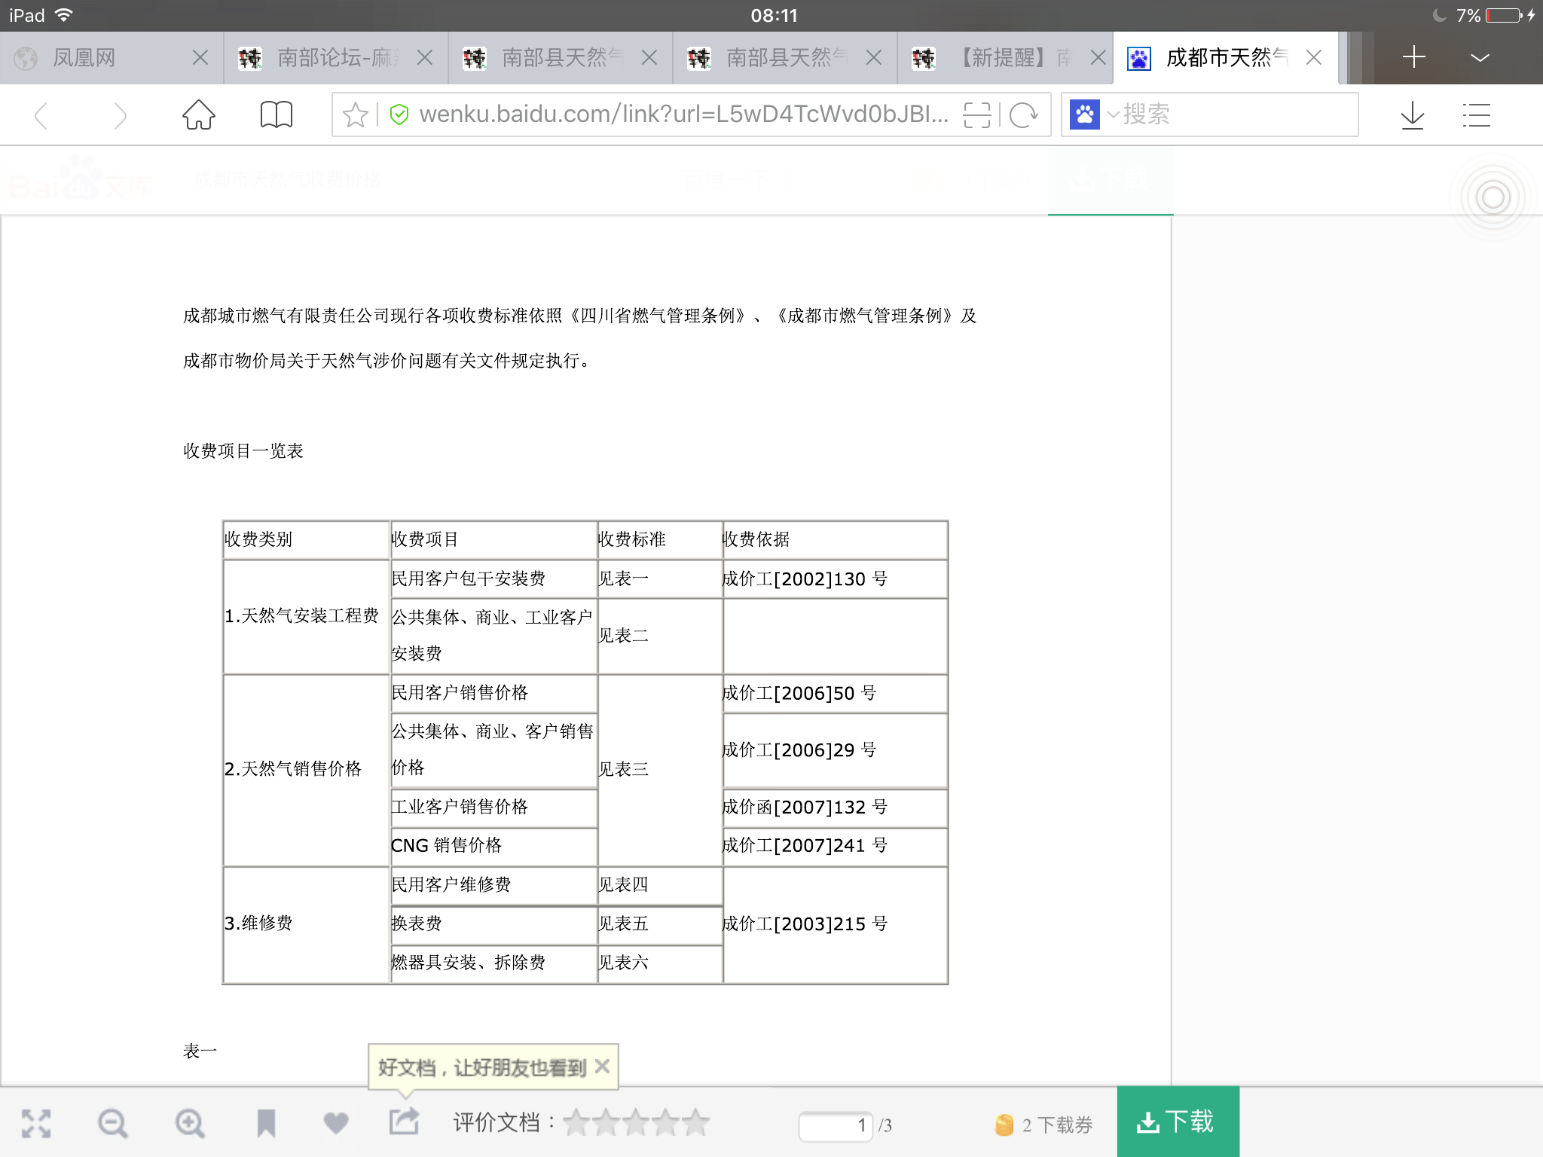The width and height of the screenshot is (1543, 1157).
Task: Click the zoom in magnifier icon
Action: point(190,1123)
